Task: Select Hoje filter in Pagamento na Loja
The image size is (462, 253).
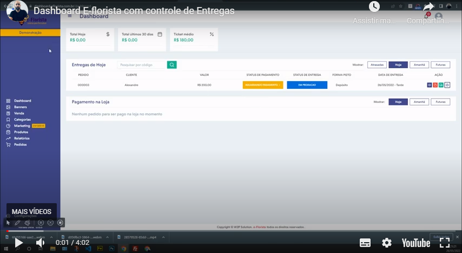Action: pos(398,102)
